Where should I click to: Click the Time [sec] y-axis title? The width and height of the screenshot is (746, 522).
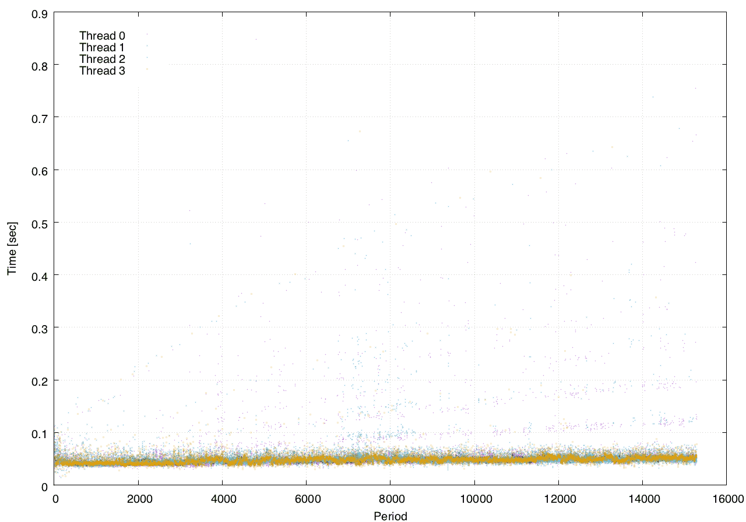pyautogui.click(x=12, y=249)
